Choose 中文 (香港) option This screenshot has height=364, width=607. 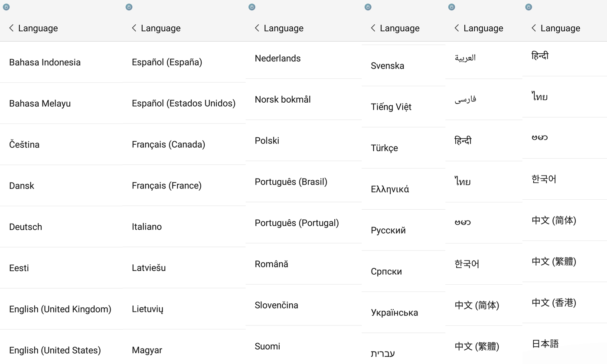pos(565,302)
